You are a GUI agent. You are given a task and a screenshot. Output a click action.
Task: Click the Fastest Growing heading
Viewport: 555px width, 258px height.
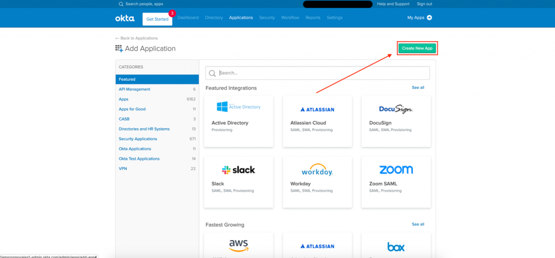pos(225,225)
